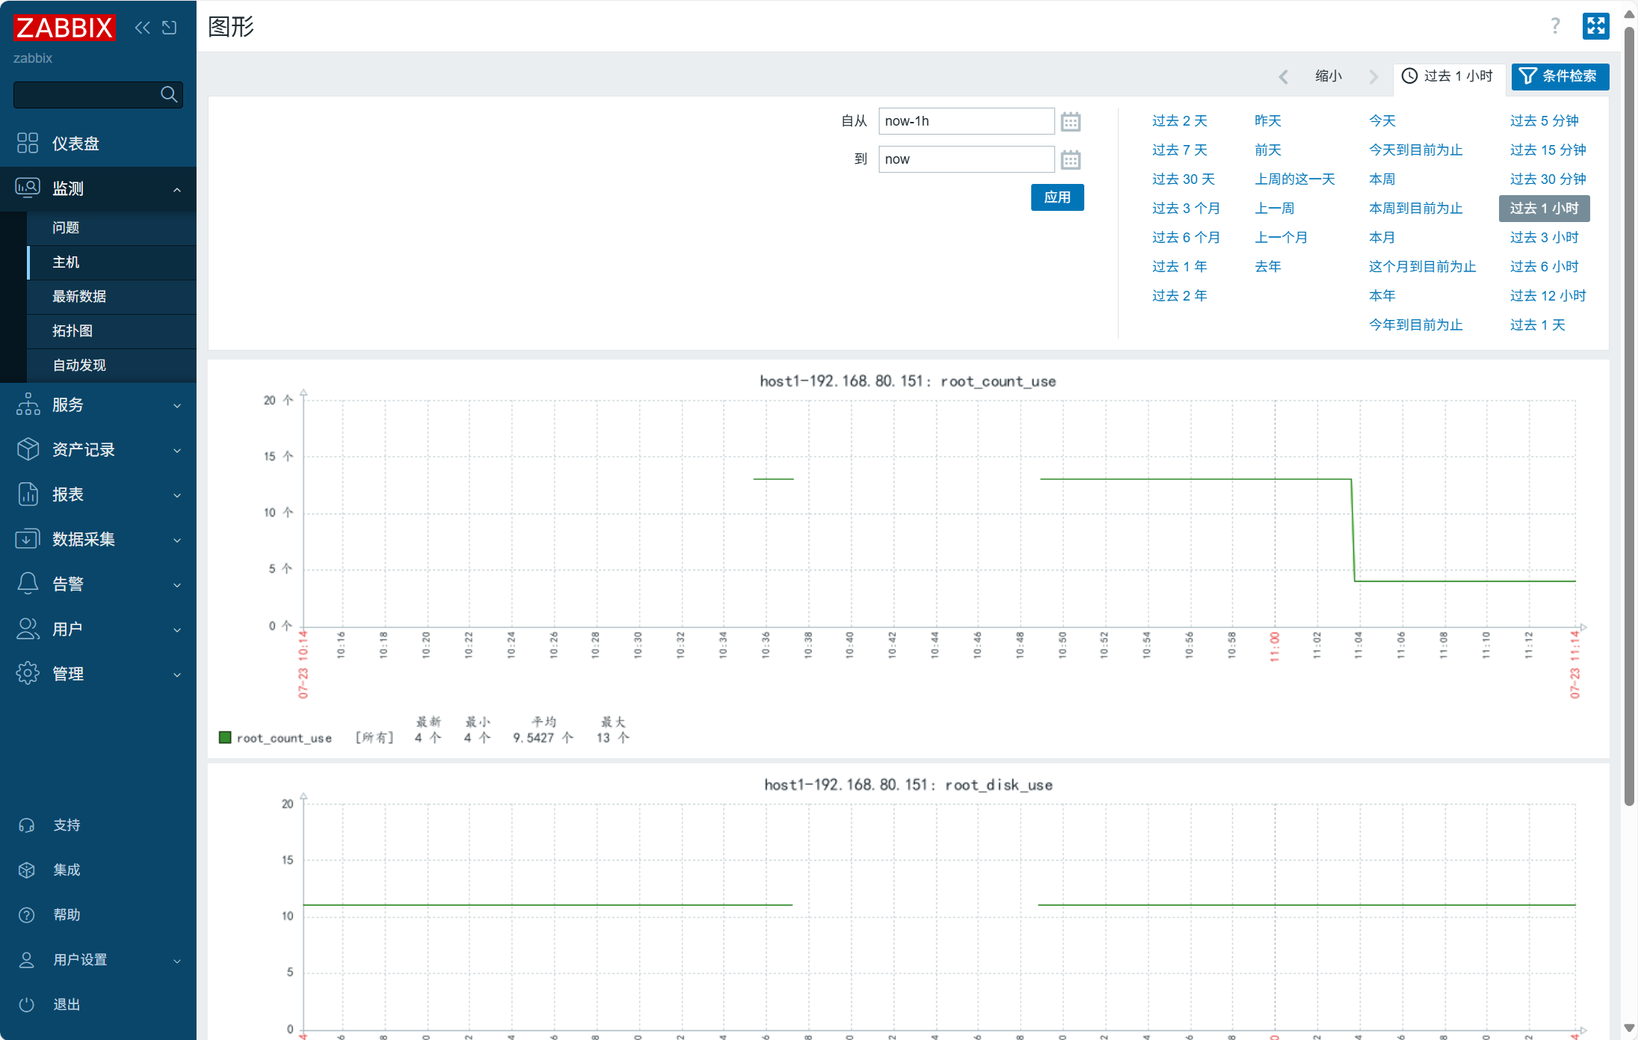Click the root_count_use graph title
This screenshot has width=1638, height=1040.
[908, 381]
